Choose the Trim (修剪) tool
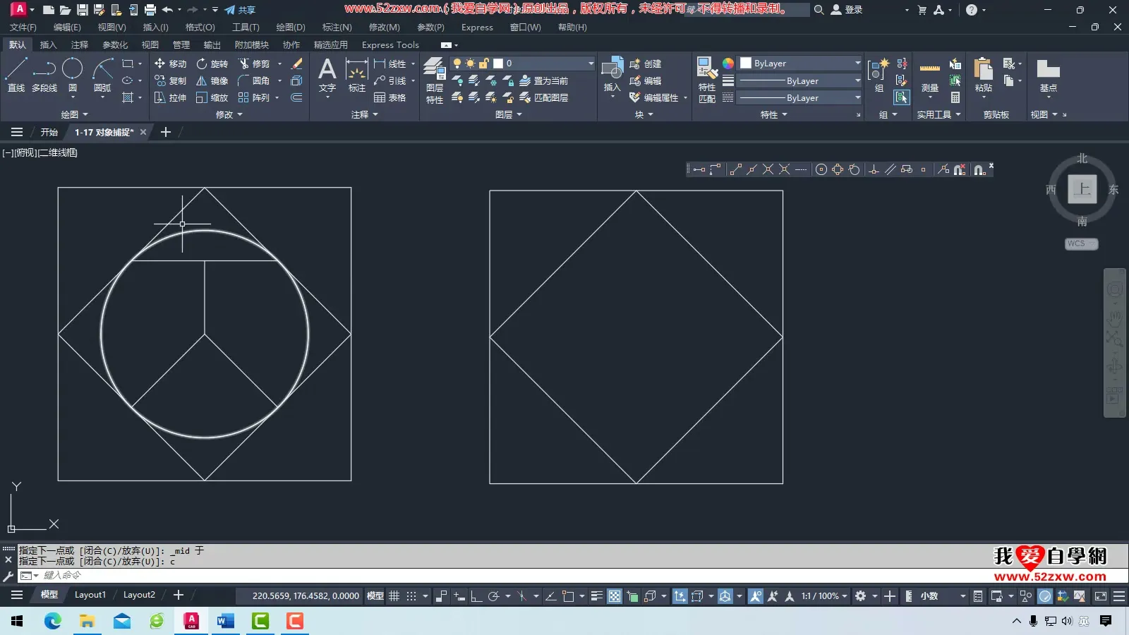1129x635 pixels. (x=254, y=64)
